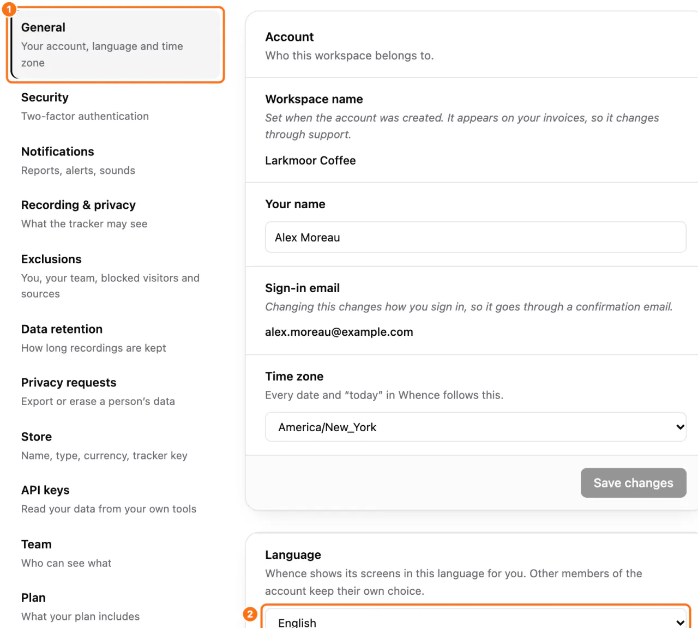This screenshot has width=698, height=628.
Task: Open the Time zone dropdown
Action: pyautogui.click(x=476, y=427)
